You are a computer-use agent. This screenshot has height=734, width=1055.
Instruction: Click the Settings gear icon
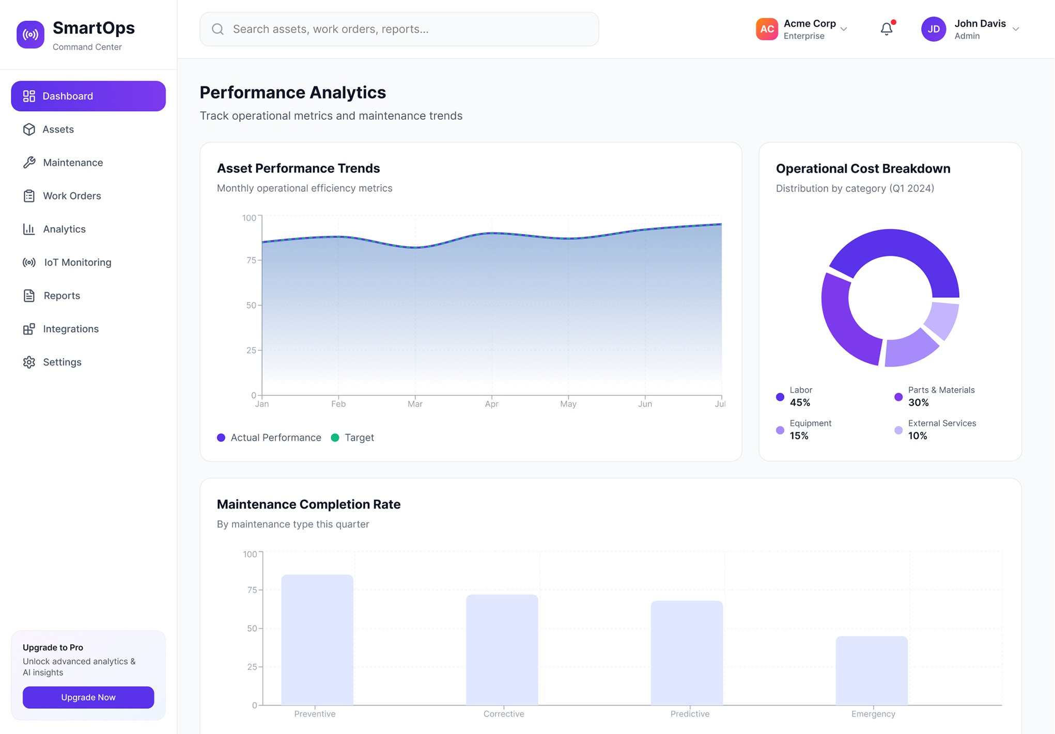[x=29, y=362]
